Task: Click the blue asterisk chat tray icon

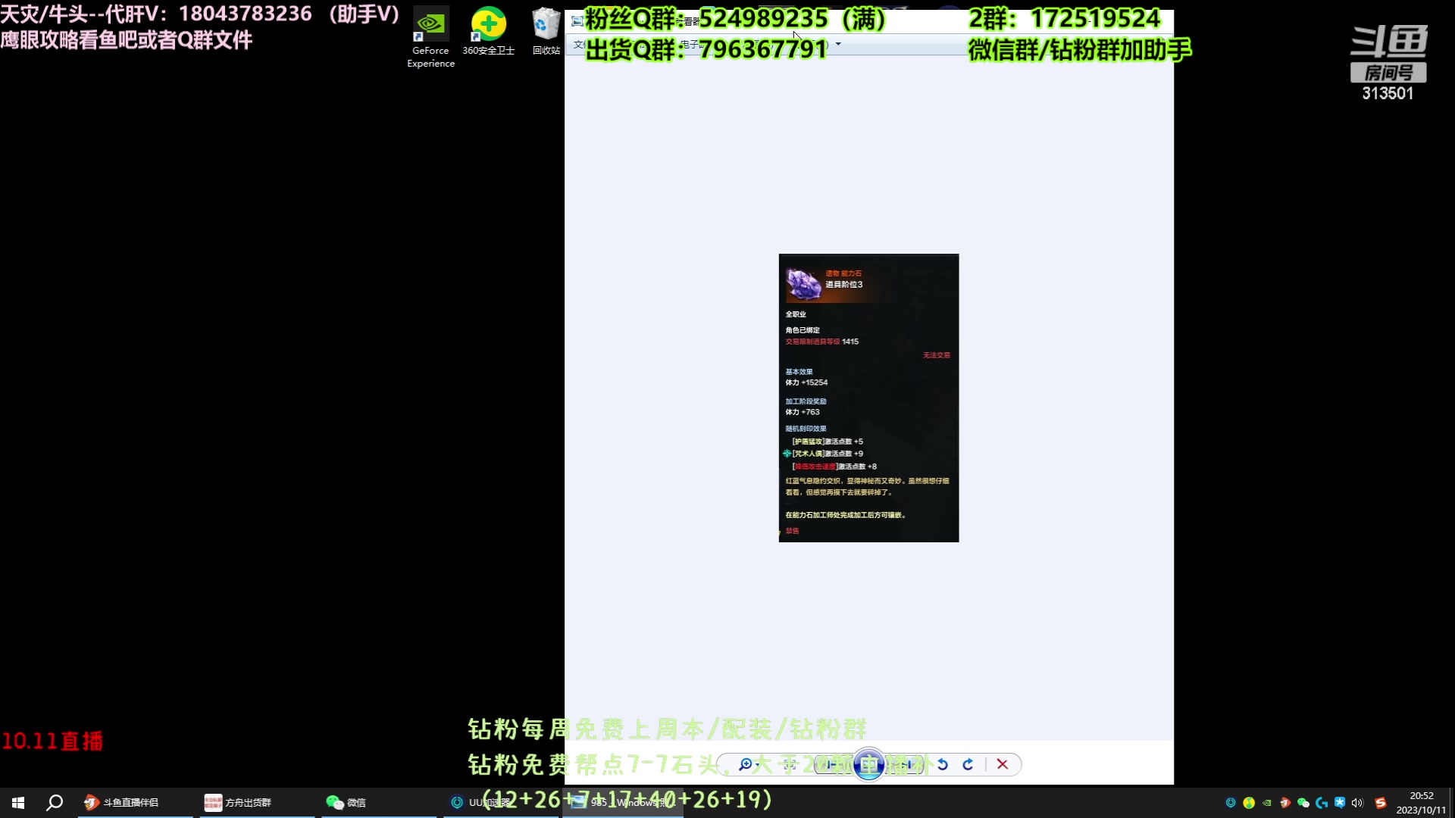Action: 1340,803
